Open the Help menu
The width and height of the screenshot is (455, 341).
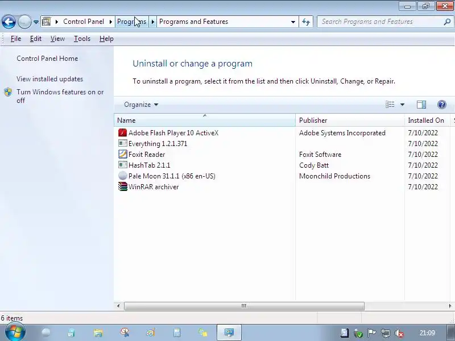pos(106,39)
